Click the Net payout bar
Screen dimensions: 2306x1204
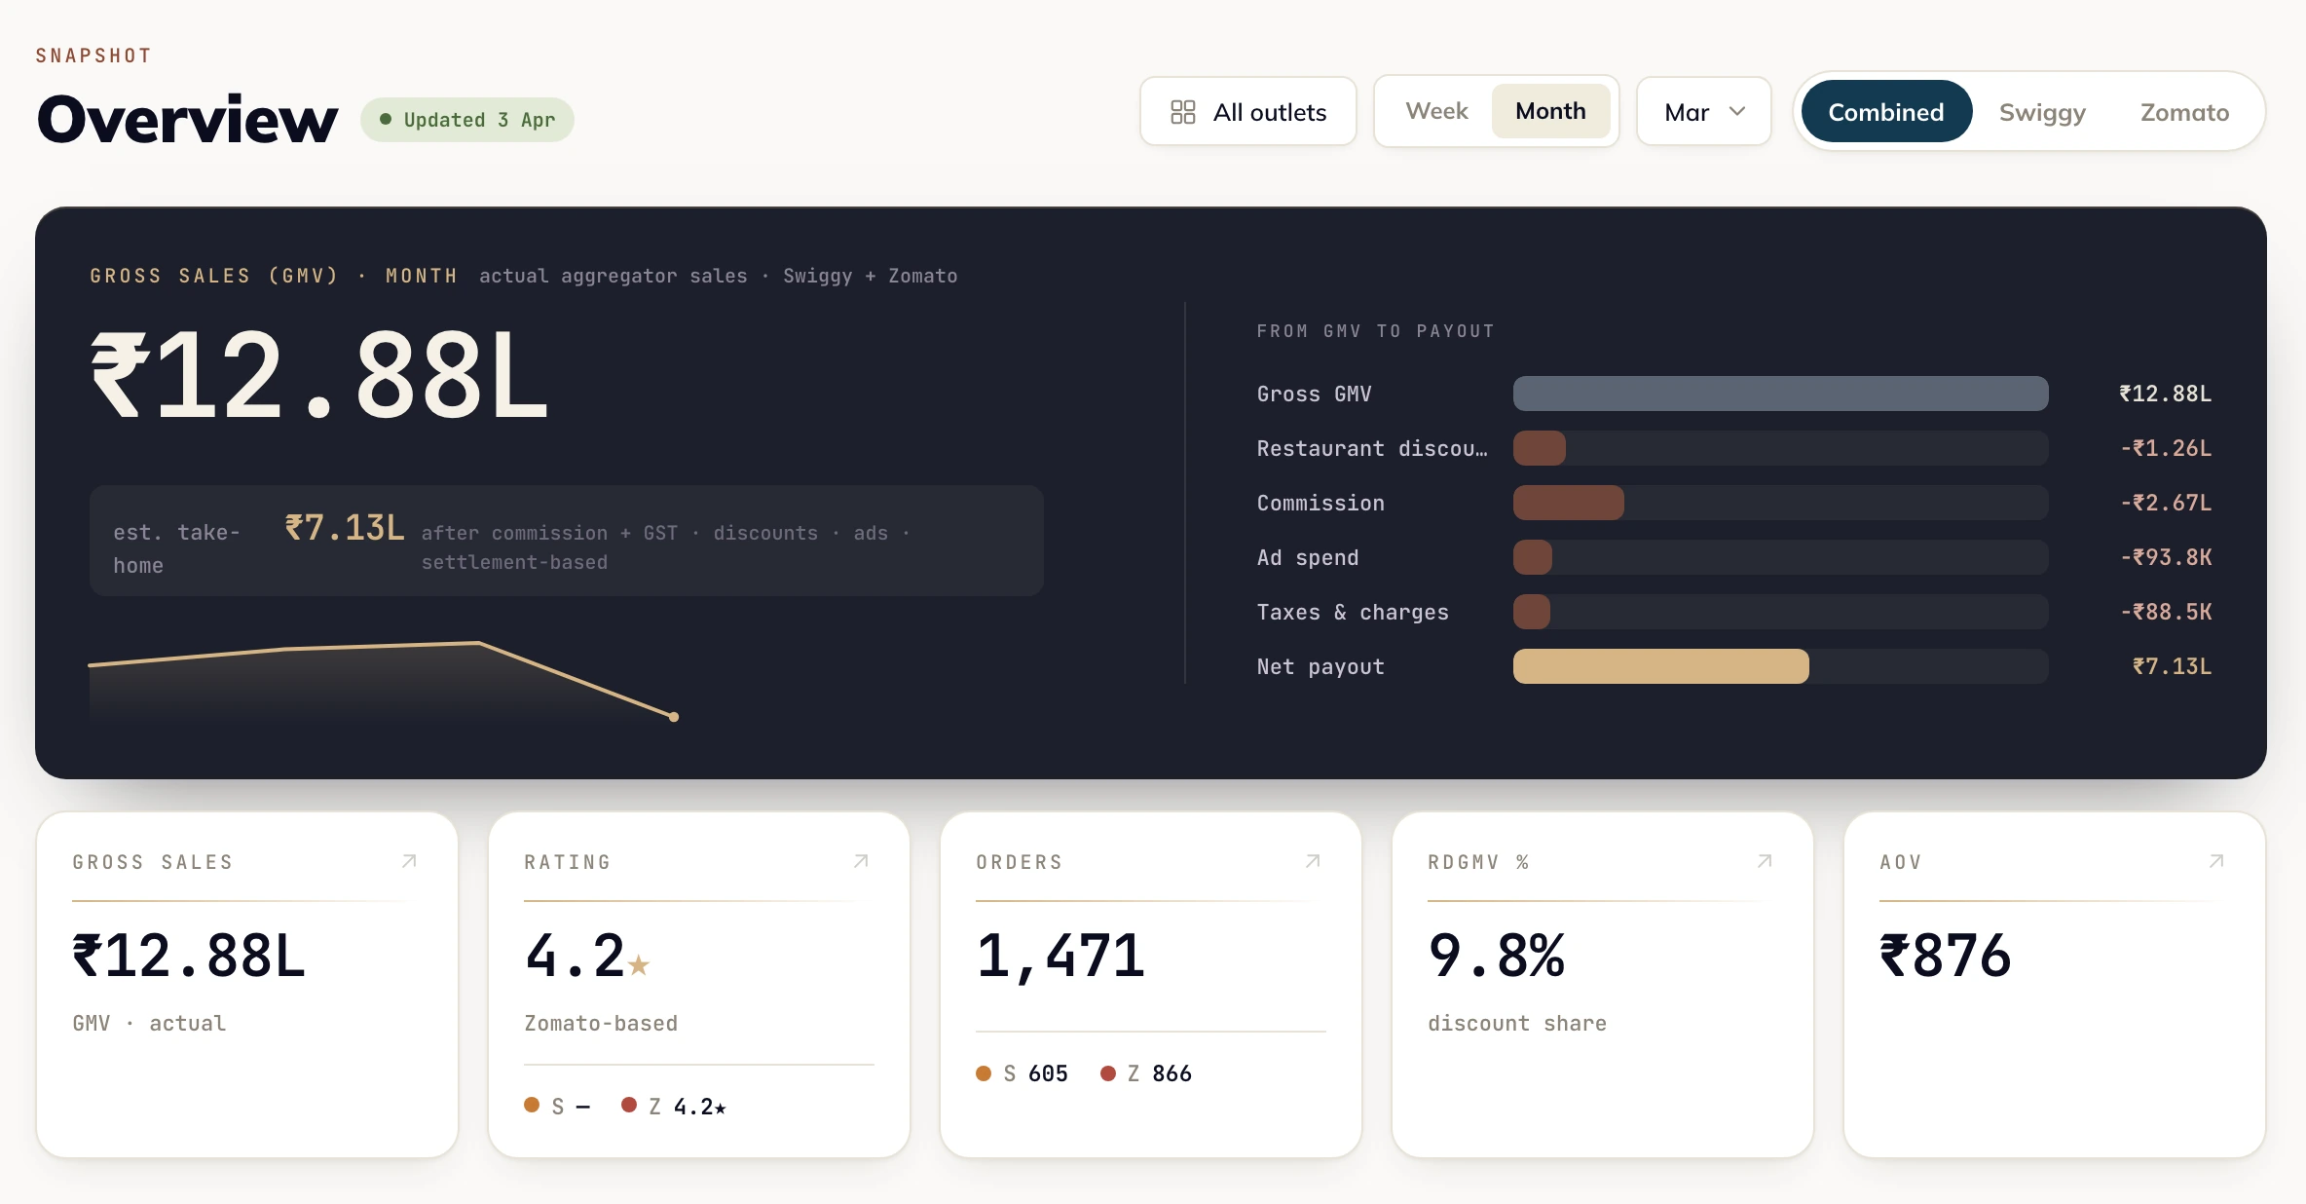(1661, 666)
